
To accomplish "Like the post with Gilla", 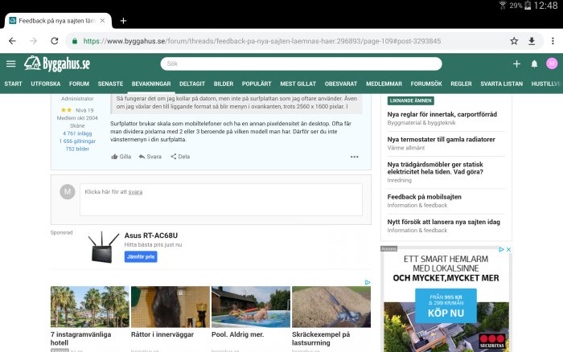I will click(x=121, y=157).
